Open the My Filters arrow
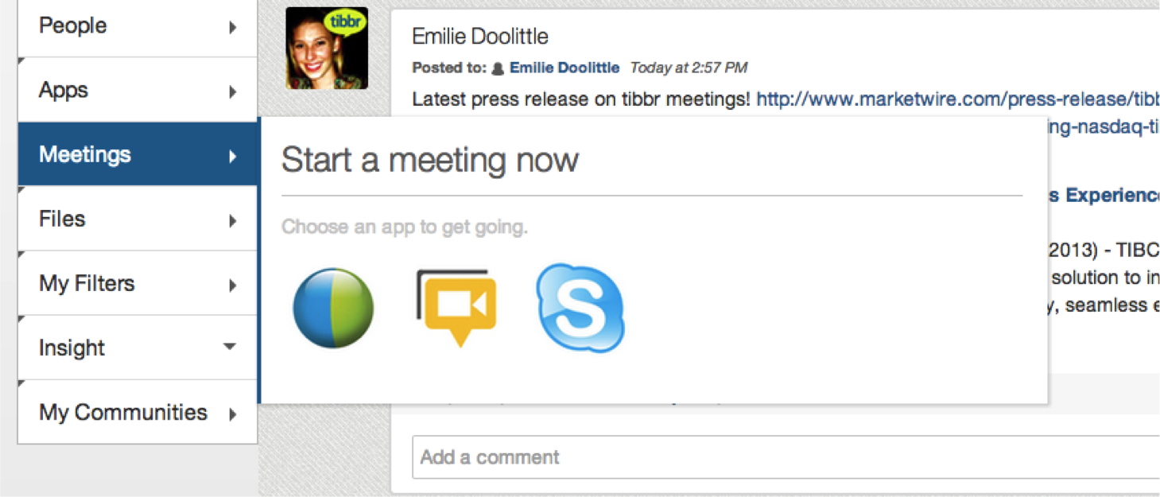Viewport: 1160px width, 497px height. [233, 285]
